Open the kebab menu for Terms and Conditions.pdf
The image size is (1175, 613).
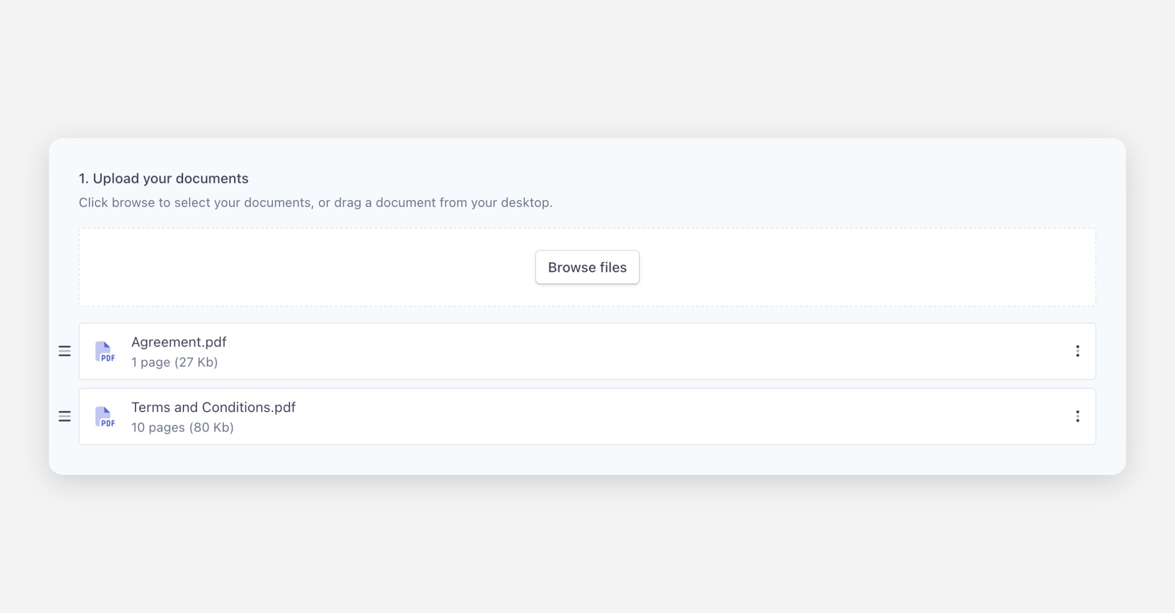(1077, 416)
